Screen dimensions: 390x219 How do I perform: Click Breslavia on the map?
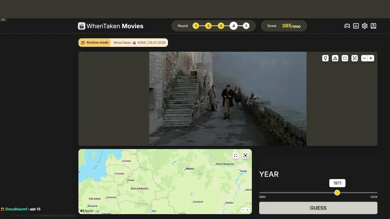tap(92, 206)
